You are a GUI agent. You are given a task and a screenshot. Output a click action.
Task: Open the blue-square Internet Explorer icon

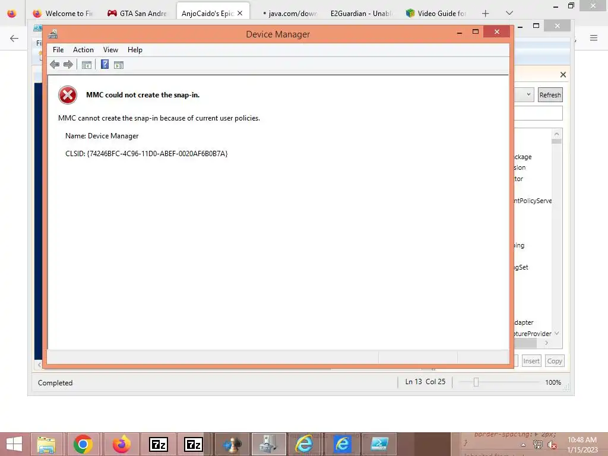point(342,444)
